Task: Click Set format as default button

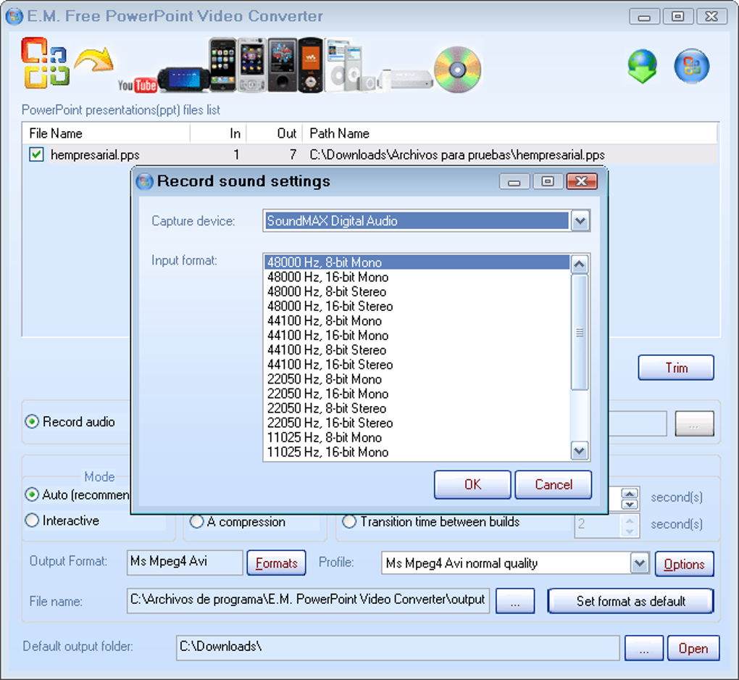Action: click(x=630, y=601)
